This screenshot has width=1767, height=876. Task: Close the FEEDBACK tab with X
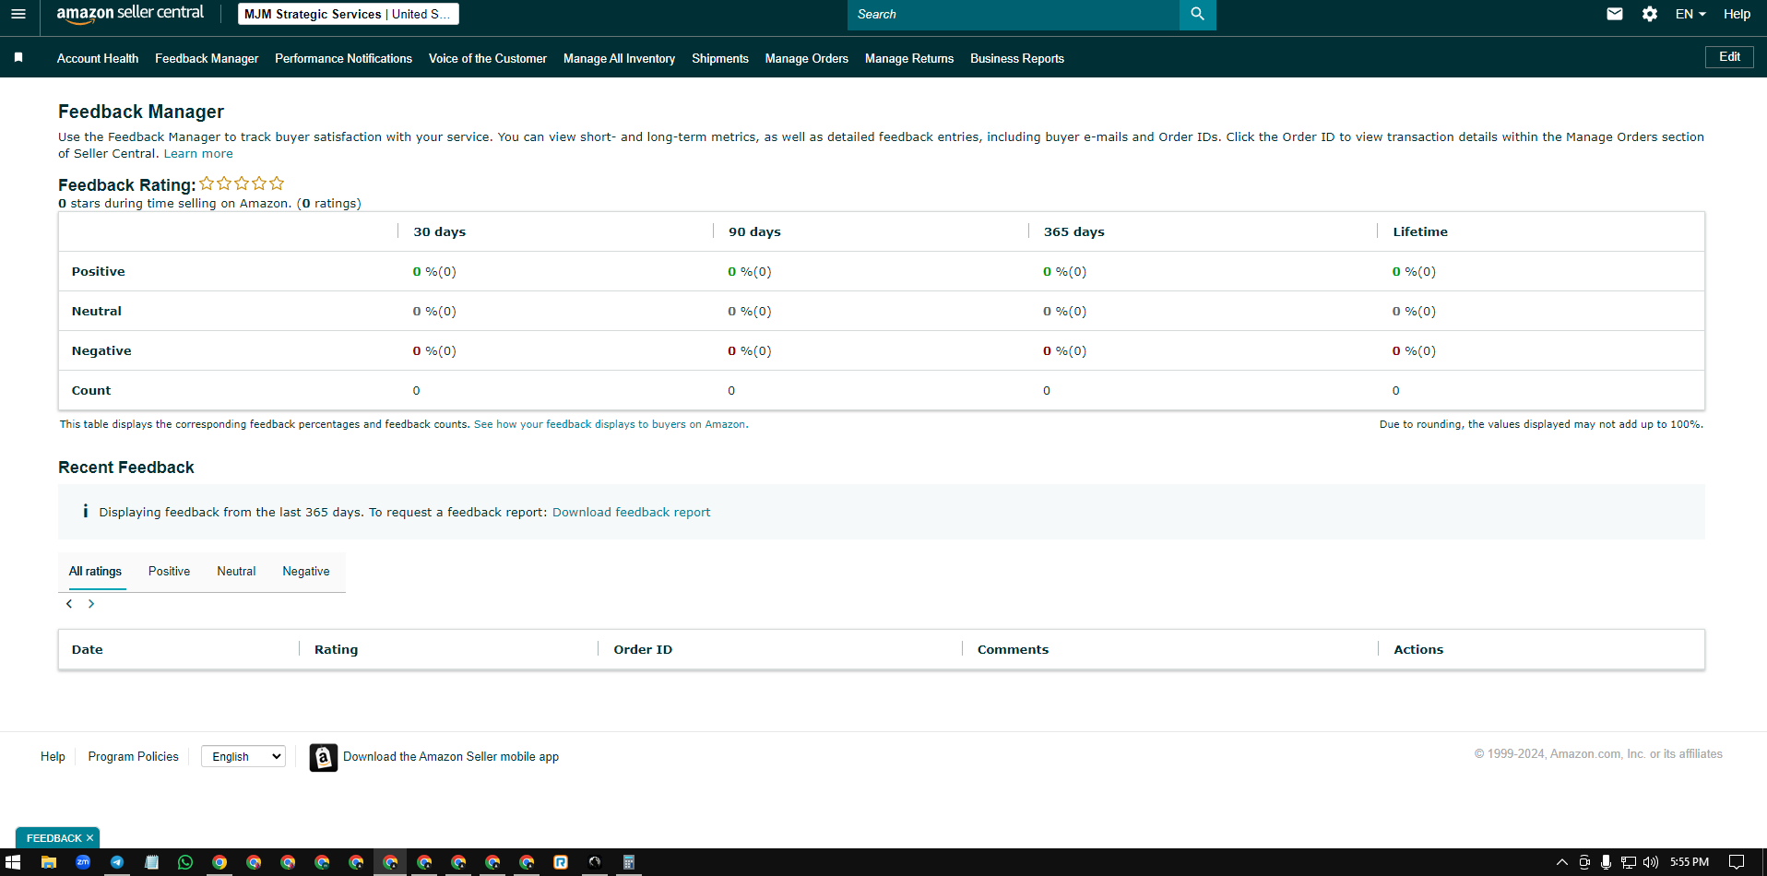click(89, 838)
